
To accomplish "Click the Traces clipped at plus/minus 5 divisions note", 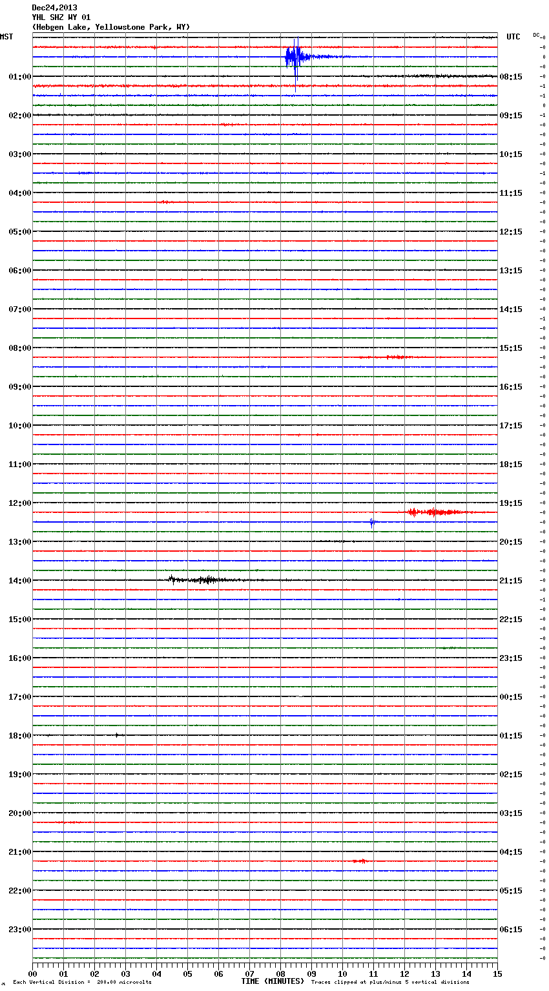I will (x=390, y=983).
